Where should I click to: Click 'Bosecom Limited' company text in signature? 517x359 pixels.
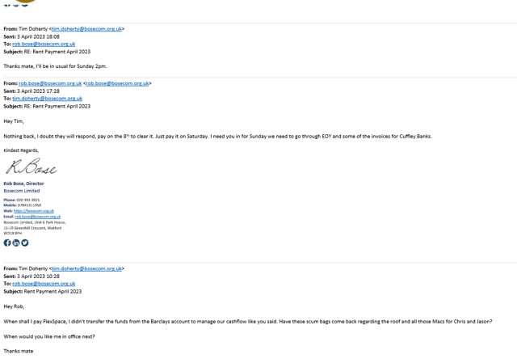tap(22, 191)
